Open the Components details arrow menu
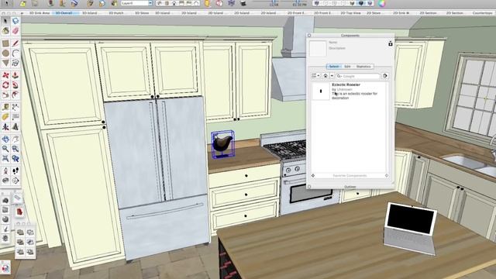 pos(385,76)
